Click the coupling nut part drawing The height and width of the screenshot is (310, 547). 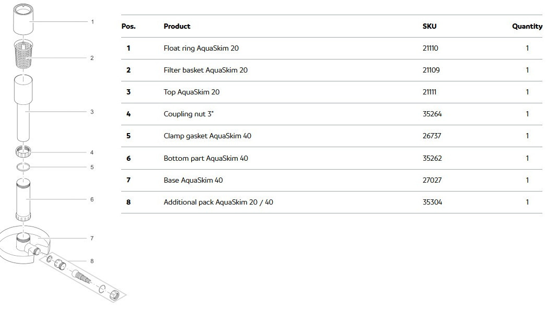coord(23,152)
